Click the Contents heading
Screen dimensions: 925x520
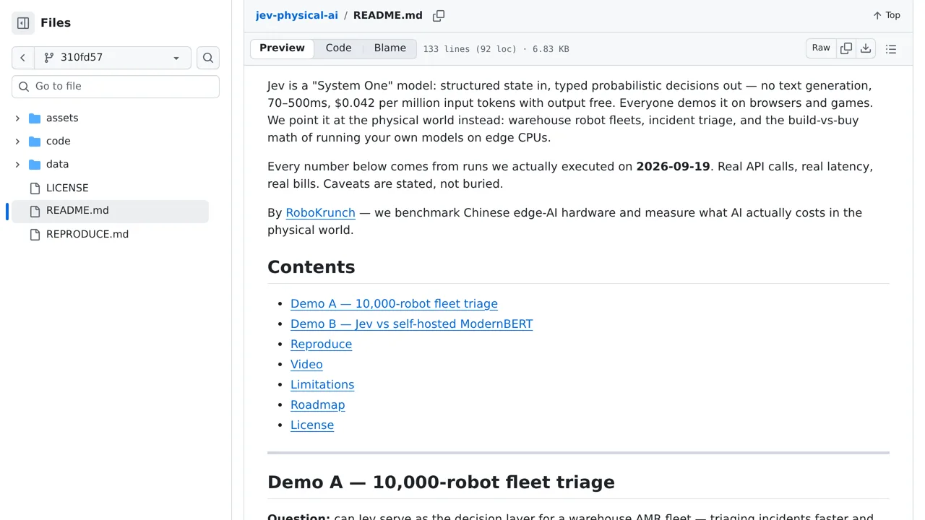coord(311,266)
